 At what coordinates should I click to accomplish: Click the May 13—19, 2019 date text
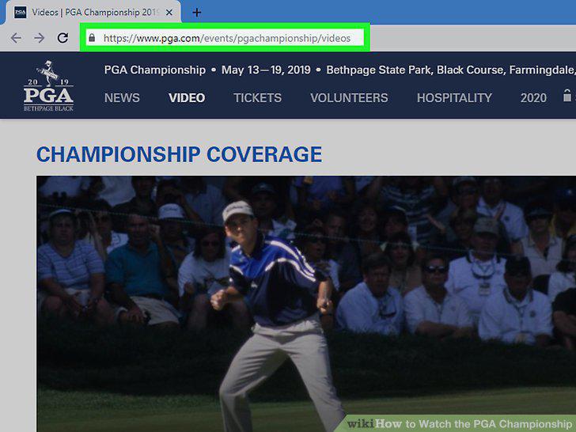click(x=266, y=70)
